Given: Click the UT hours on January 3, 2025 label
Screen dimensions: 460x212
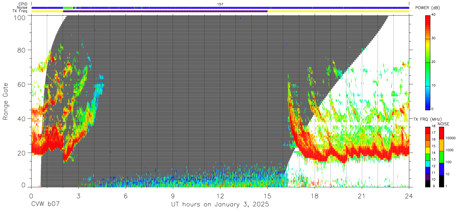Looking at the screenshot, I should tap(220, 205).
